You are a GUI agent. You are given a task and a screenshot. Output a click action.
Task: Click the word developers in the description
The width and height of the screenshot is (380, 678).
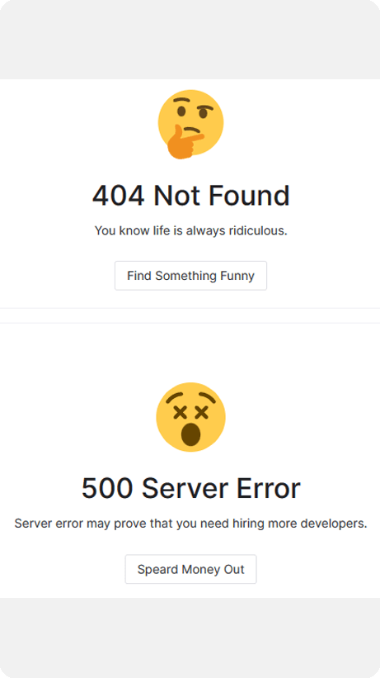click(x=334, y=524)
